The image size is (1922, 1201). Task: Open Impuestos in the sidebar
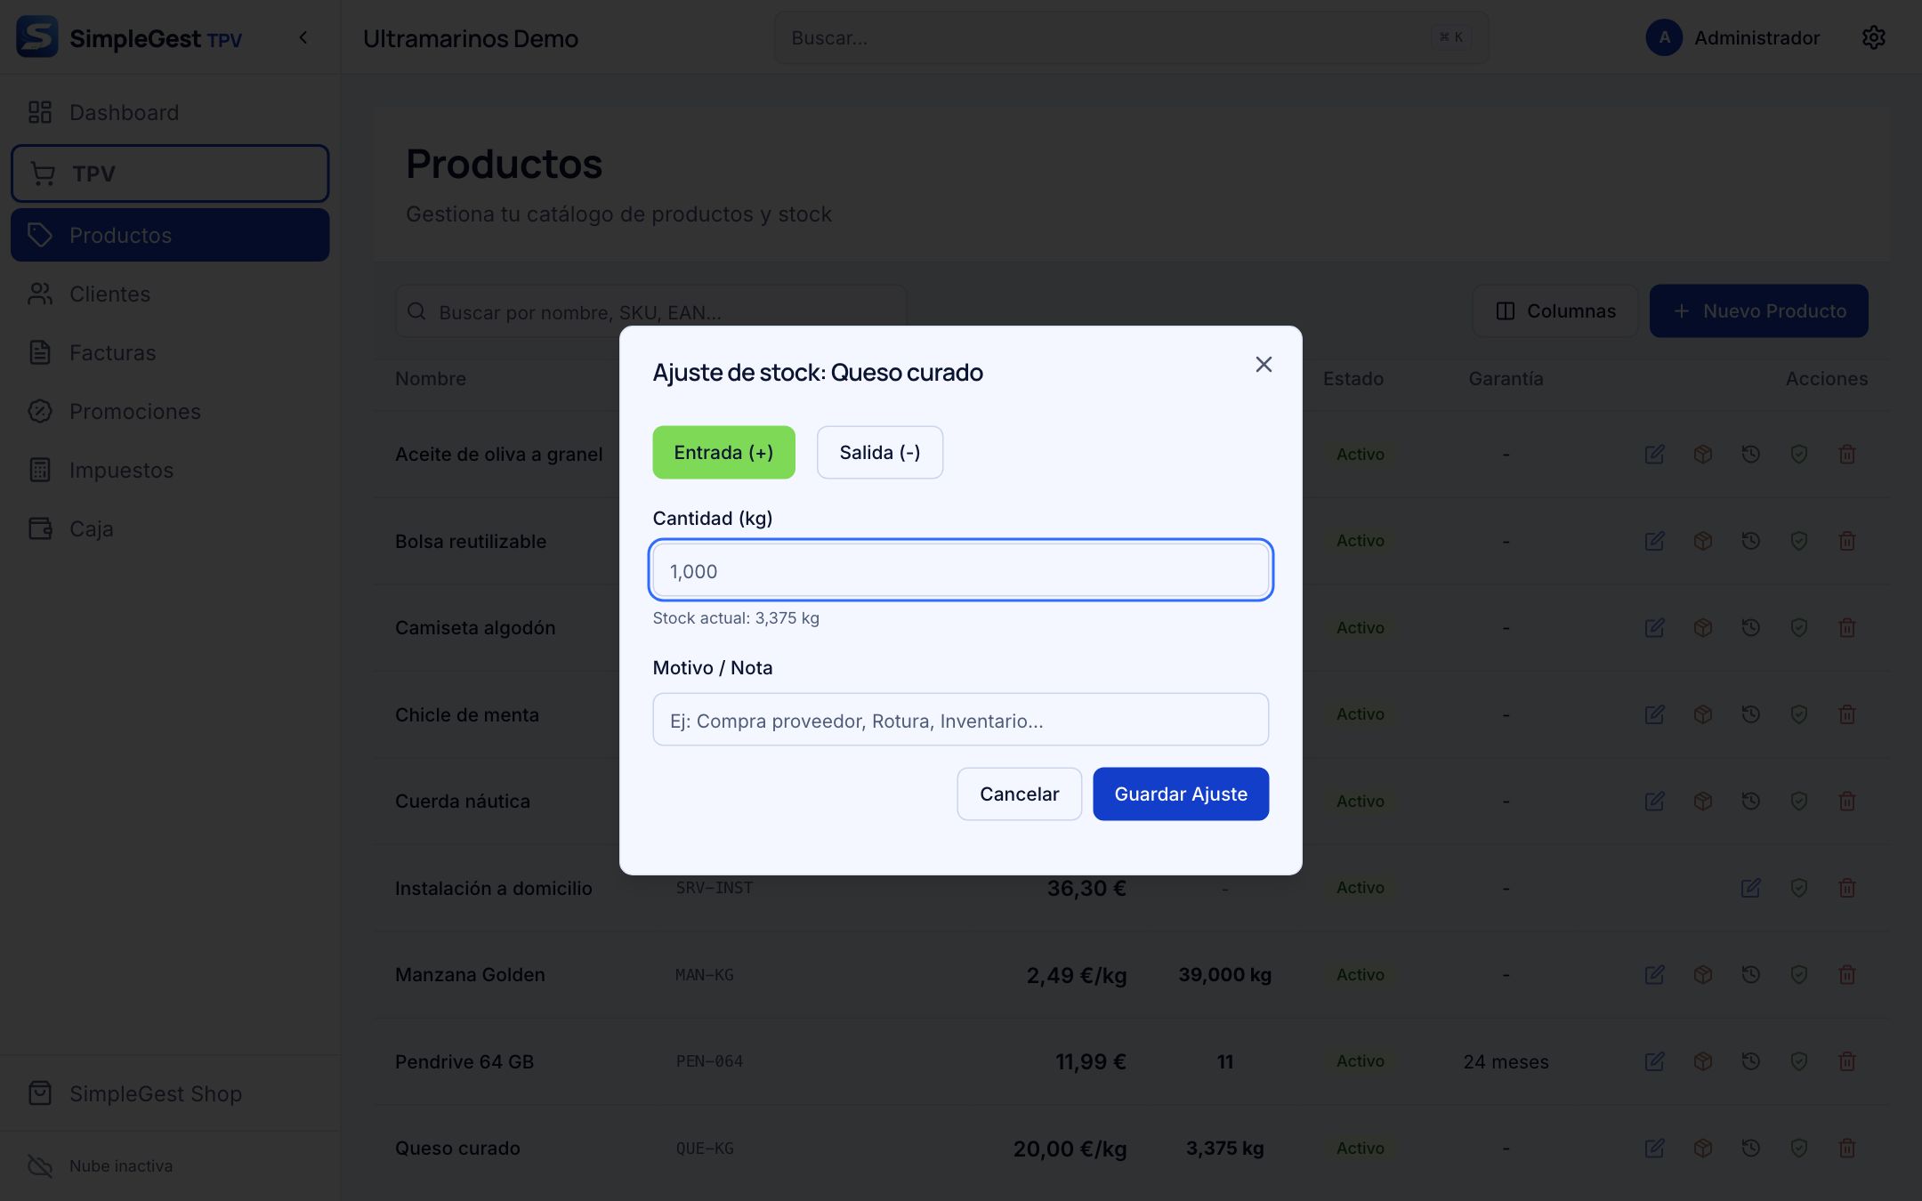coord(170,470)
